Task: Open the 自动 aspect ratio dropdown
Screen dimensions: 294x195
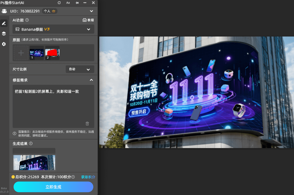Action: pos(80,69)
